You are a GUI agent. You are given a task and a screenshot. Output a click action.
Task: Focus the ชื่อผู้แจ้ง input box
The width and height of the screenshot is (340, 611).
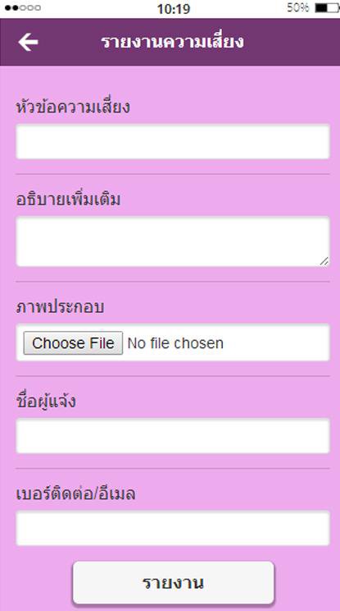(173, 435)
